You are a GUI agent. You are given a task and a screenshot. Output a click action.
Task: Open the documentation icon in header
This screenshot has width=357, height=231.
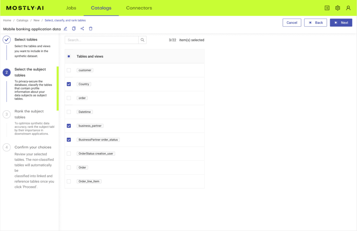coord(327,8)
